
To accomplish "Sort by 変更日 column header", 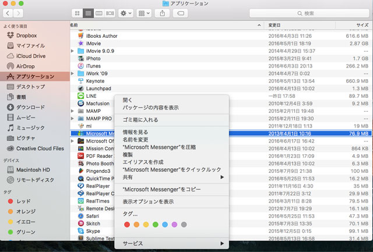I will tap(300, 25).
